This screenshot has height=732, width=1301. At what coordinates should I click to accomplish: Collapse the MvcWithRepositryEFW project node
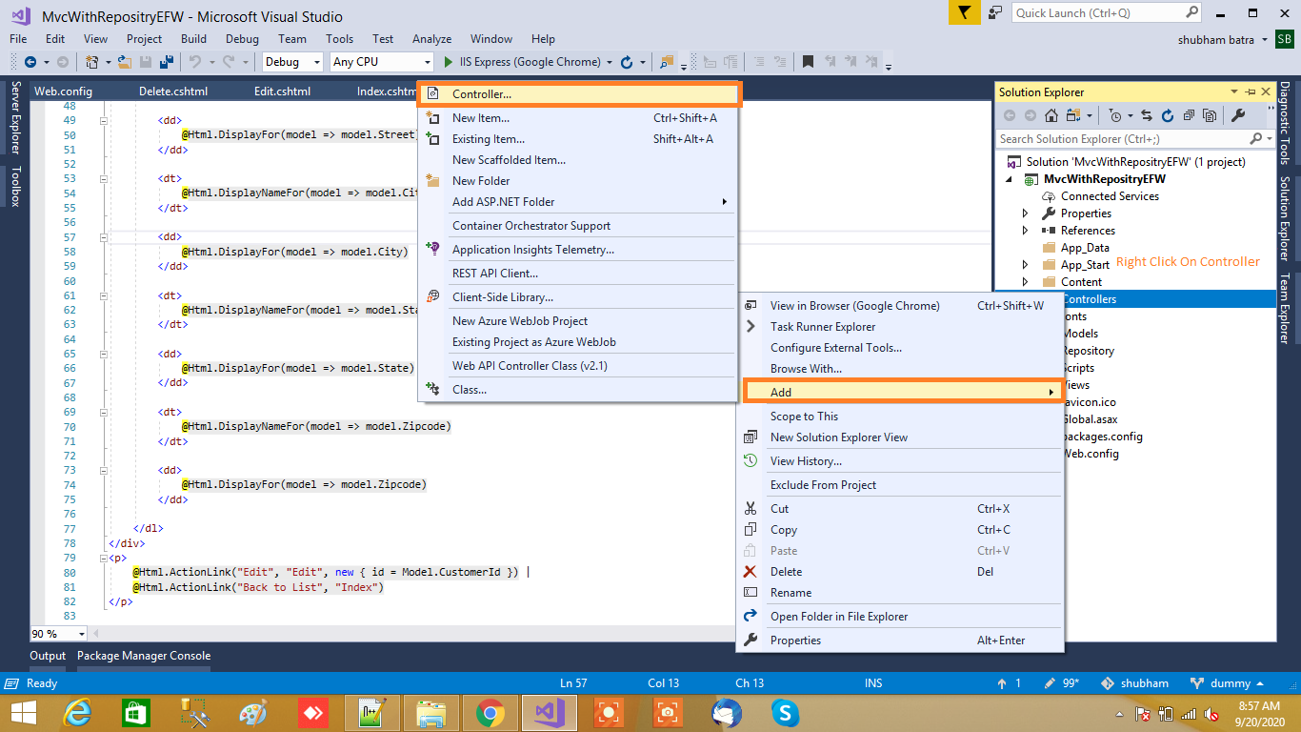click(x=1009, y=179)
